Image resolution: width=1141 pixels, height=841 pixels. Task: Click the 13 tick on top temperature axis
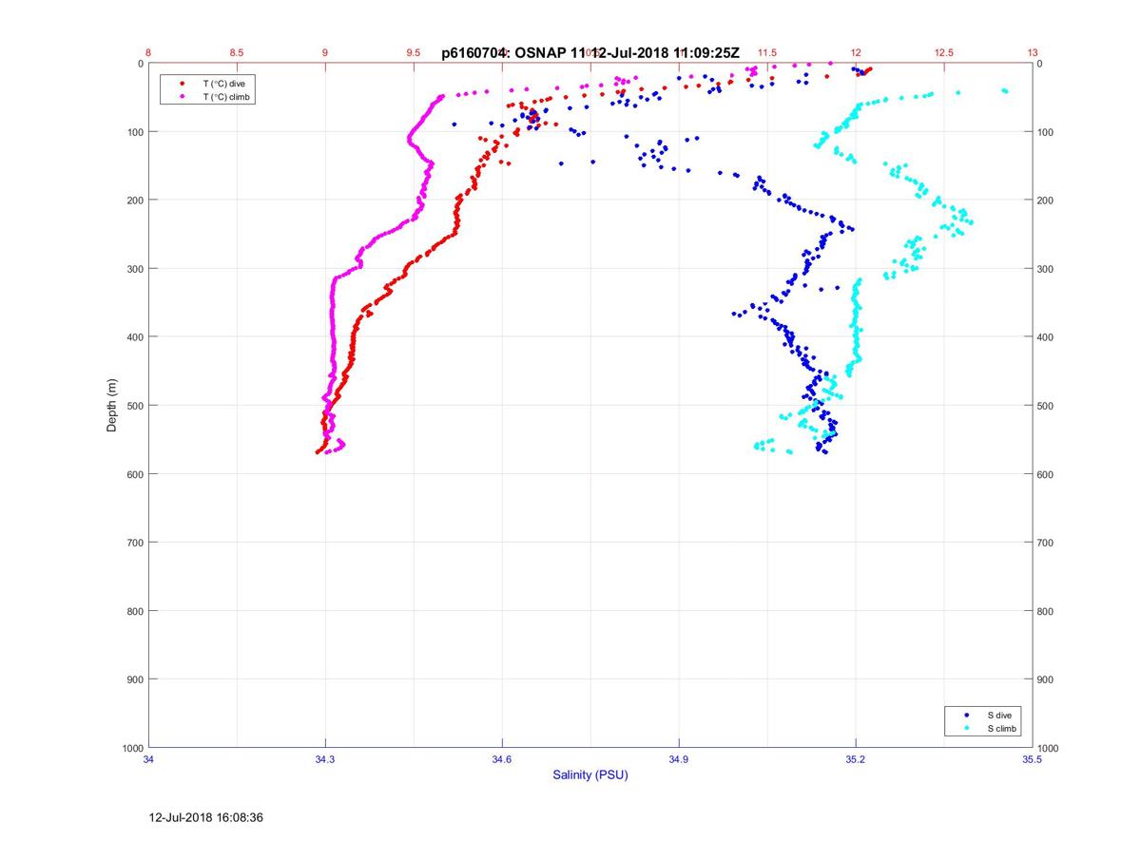(1033, 53)
